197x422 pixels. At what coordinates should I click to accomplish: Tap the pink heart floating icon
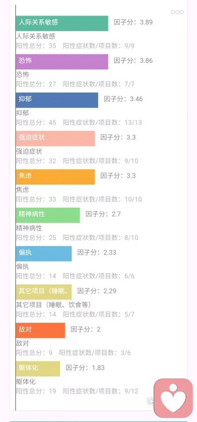pyautogui.click(x=173, y=398)
